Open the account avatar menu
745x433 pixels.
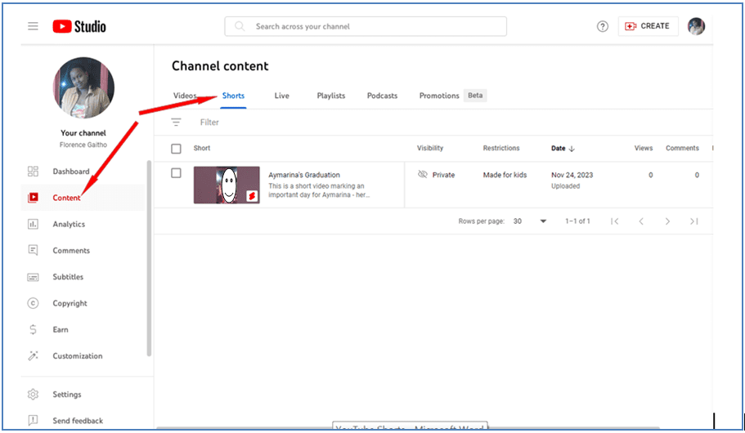pos(696,26)
